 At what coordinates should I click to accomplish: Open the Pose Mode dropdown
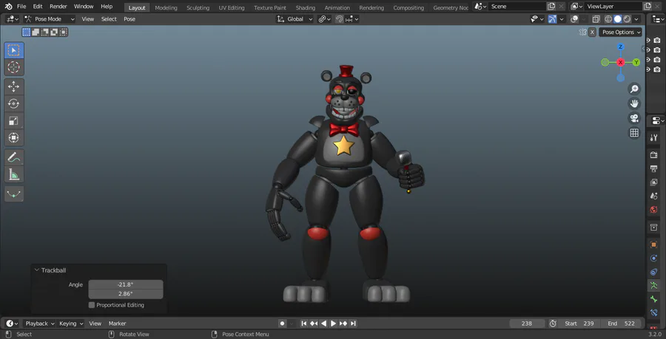[50, 19]
